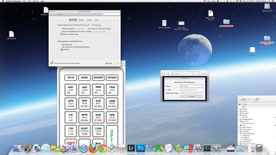This screenshot has width=276, height=155.
Task: Expand the Downloads folder in Finder list
Action: click(239, 113)
